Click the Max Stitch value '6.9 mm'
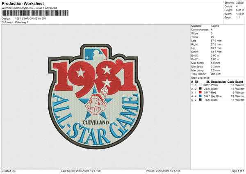Viewport: 246px width, 174px height. 215,63
